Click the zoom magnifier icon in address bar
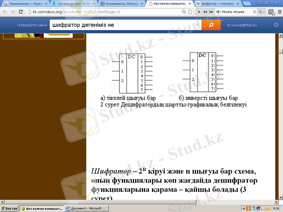The width and height of the screenshot is (283, 212). pyautogui.click(x=184, y=12)
